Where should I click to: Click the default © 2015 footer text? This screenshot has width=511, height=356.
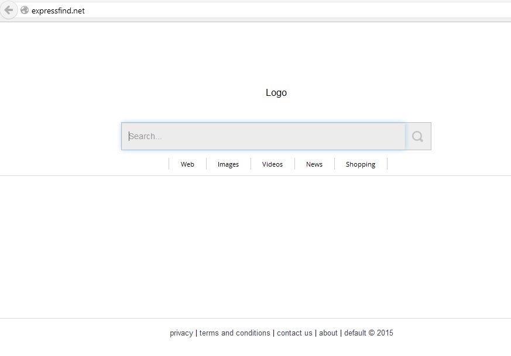(x=369, y=333)
